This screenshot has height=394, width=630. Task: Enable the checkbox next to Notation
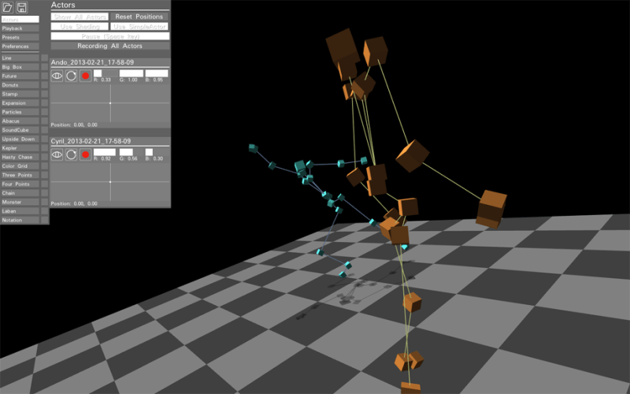44,220
